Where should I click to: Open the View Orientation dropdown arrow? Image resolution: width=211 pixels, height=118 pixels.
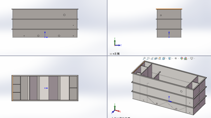(167, 58)
